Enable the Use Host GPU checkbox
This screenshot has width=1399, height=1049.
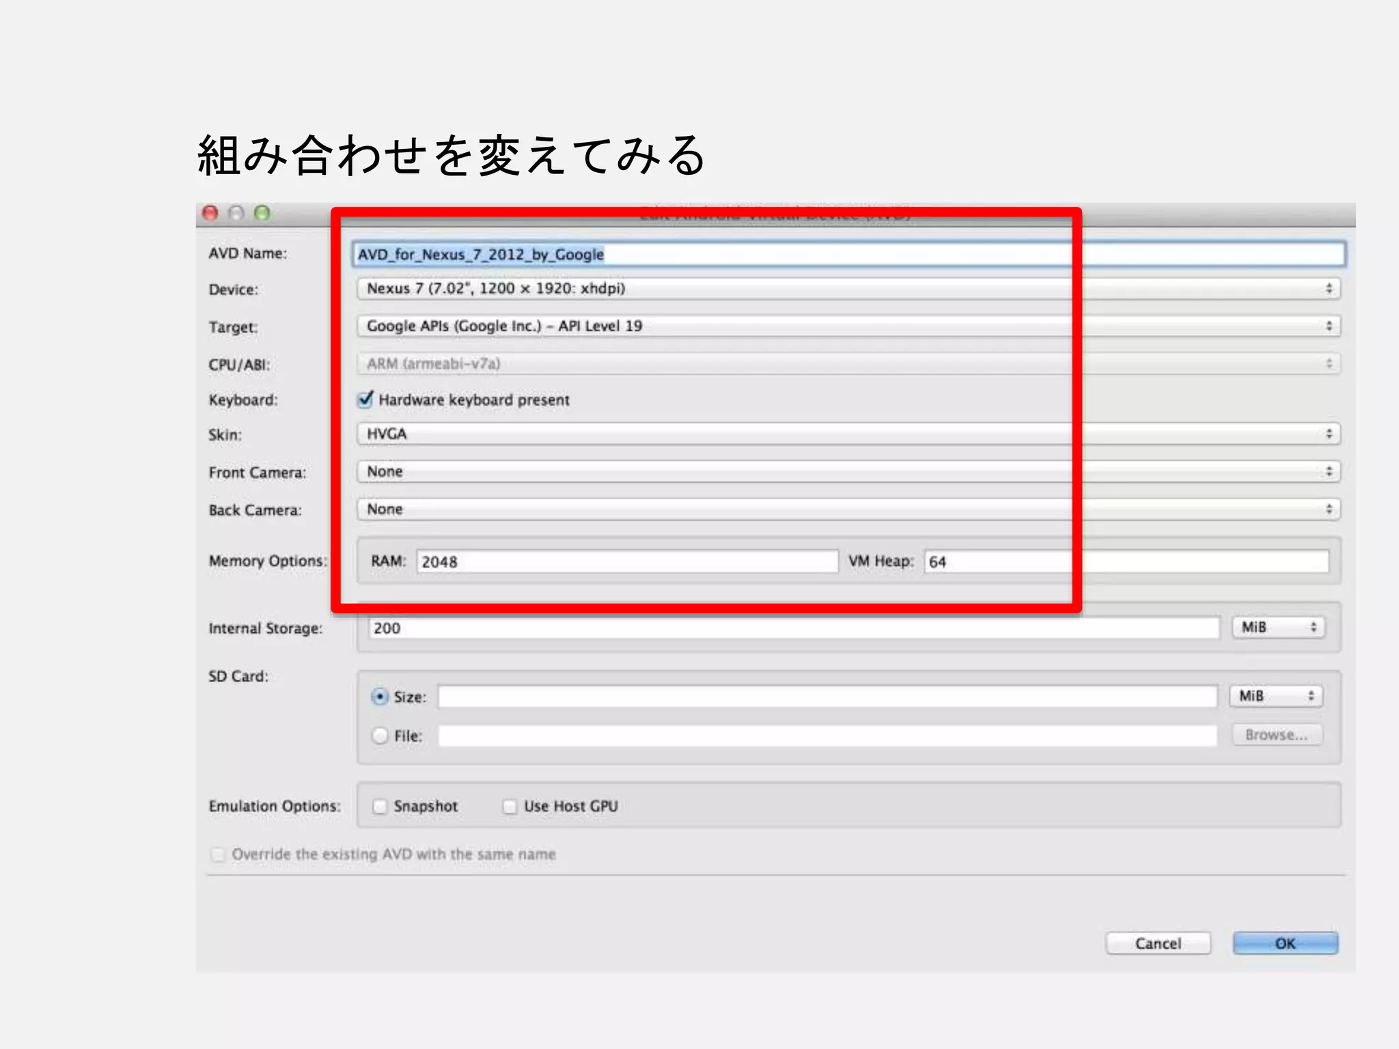tap(510, 807)
